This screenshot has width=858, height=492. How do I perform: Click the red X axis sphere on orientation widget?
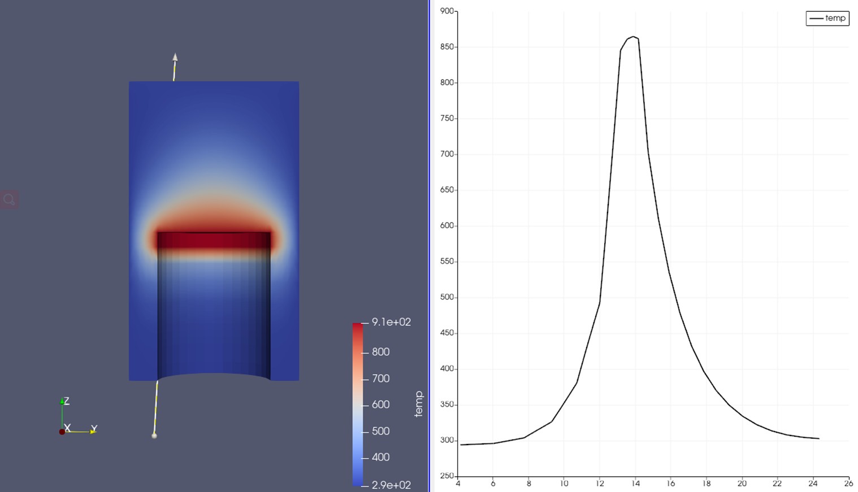point(62,430)
